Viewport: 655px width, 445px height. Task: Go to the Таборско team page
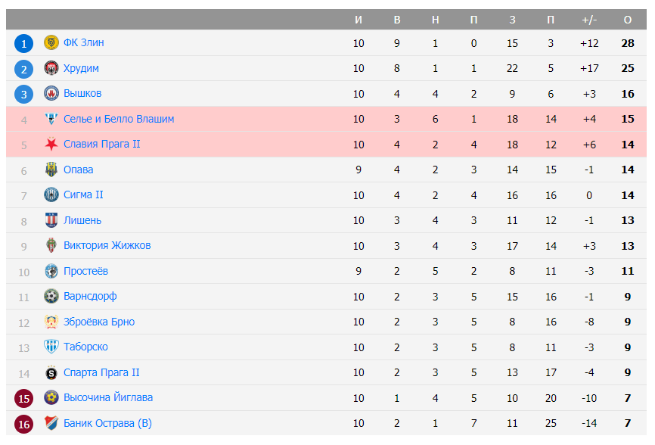[85, 347]
